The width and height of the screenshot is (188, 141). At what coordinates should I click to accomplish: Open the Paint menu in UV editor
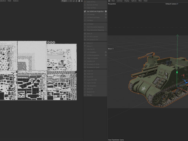pos(9,1)
